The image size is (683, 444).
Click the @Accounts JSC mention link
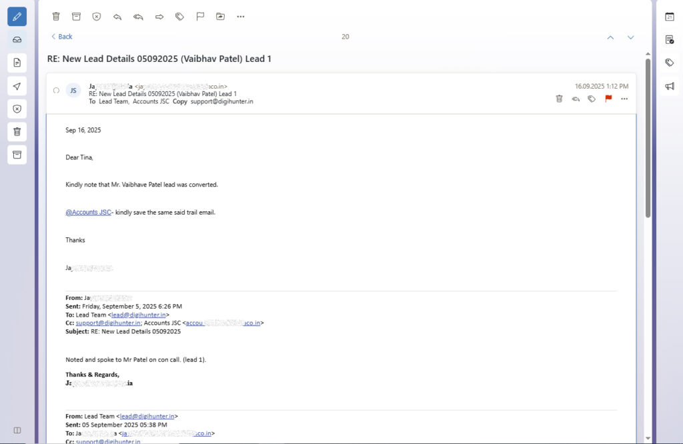(88, 212)
